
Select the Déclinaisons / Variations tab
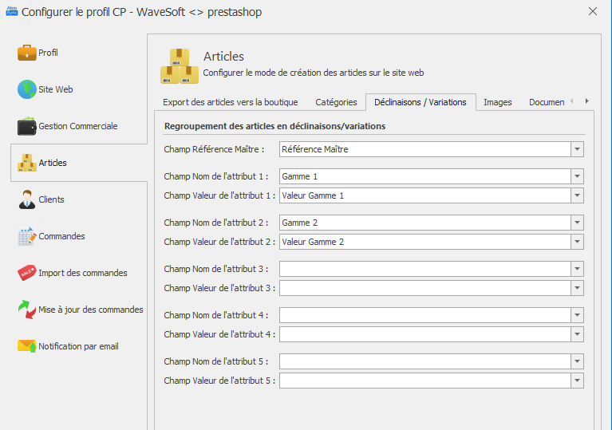[421, 102]
